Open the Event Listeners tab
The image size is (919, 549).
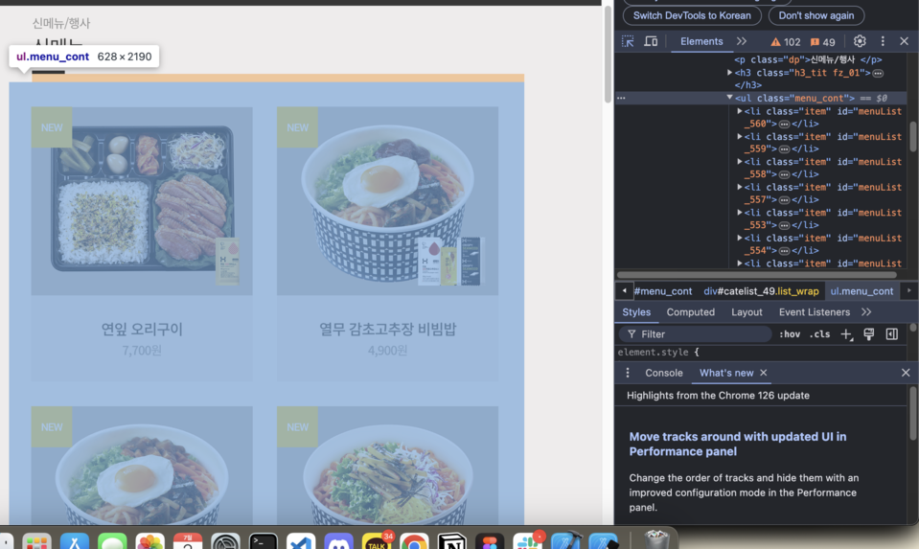click(815, 312)
